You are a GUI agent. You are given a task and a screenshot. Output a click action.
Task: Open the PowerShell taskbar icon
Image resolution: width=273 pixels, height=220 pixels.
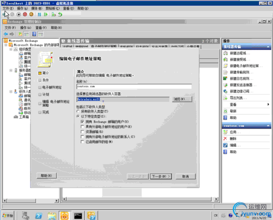(39, 216)
